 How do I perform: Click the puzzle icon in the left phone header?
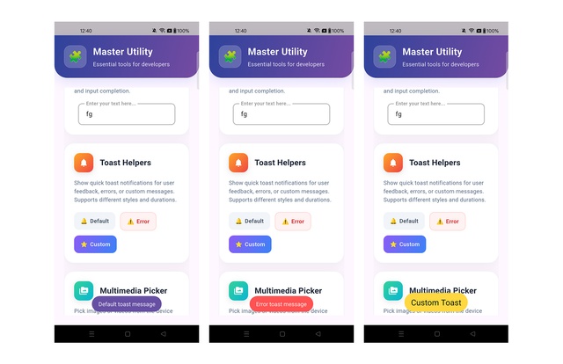(75, 56)
